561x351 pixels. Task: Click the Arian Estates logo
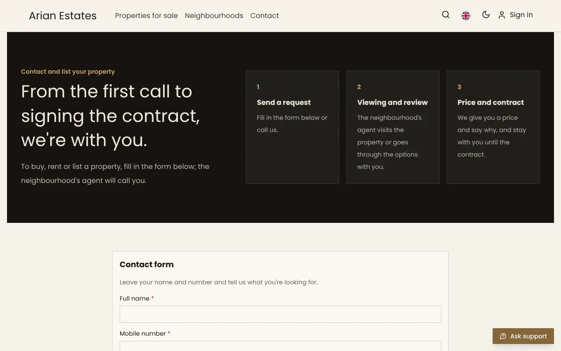point(63,16)
